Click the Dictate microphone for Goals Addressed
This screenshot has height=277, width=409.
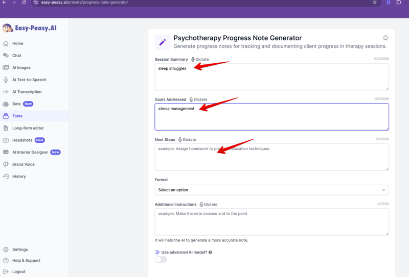pos(191,99)
